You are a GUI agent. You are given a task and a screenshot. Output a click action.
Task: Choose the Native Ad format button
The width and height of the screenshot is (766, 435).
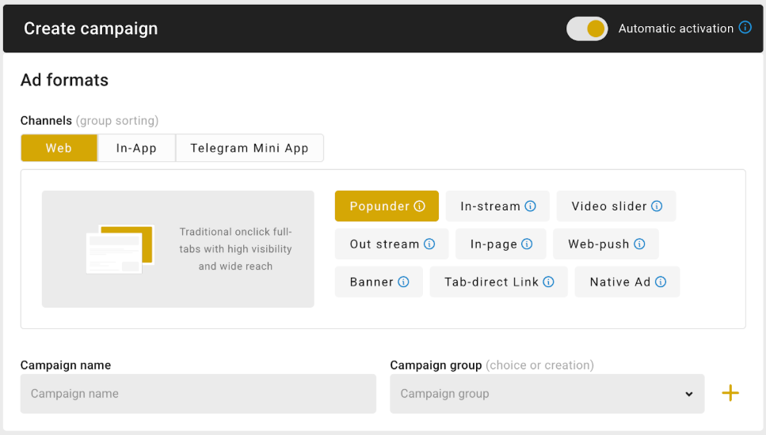tap(619, 282)
